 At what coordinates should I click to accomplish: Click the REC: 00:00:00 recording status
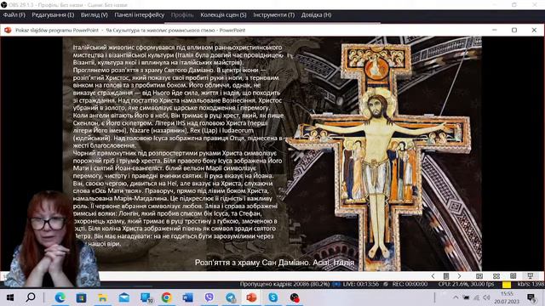410,284
